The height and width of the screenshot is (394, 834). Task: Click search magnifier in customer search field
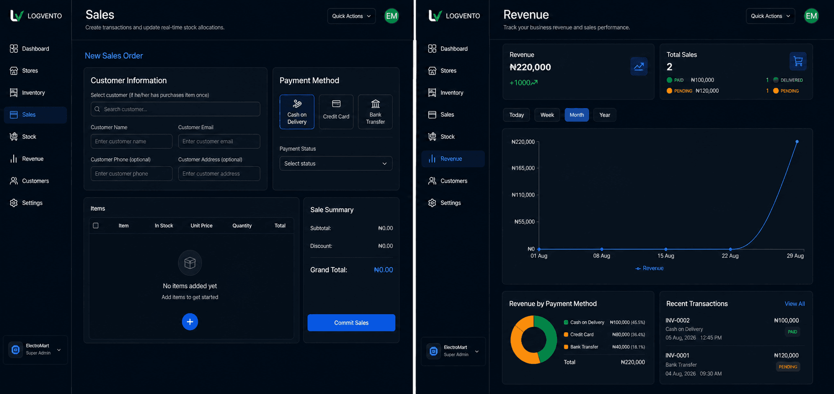pyautogui.click(x=97, y=109)
